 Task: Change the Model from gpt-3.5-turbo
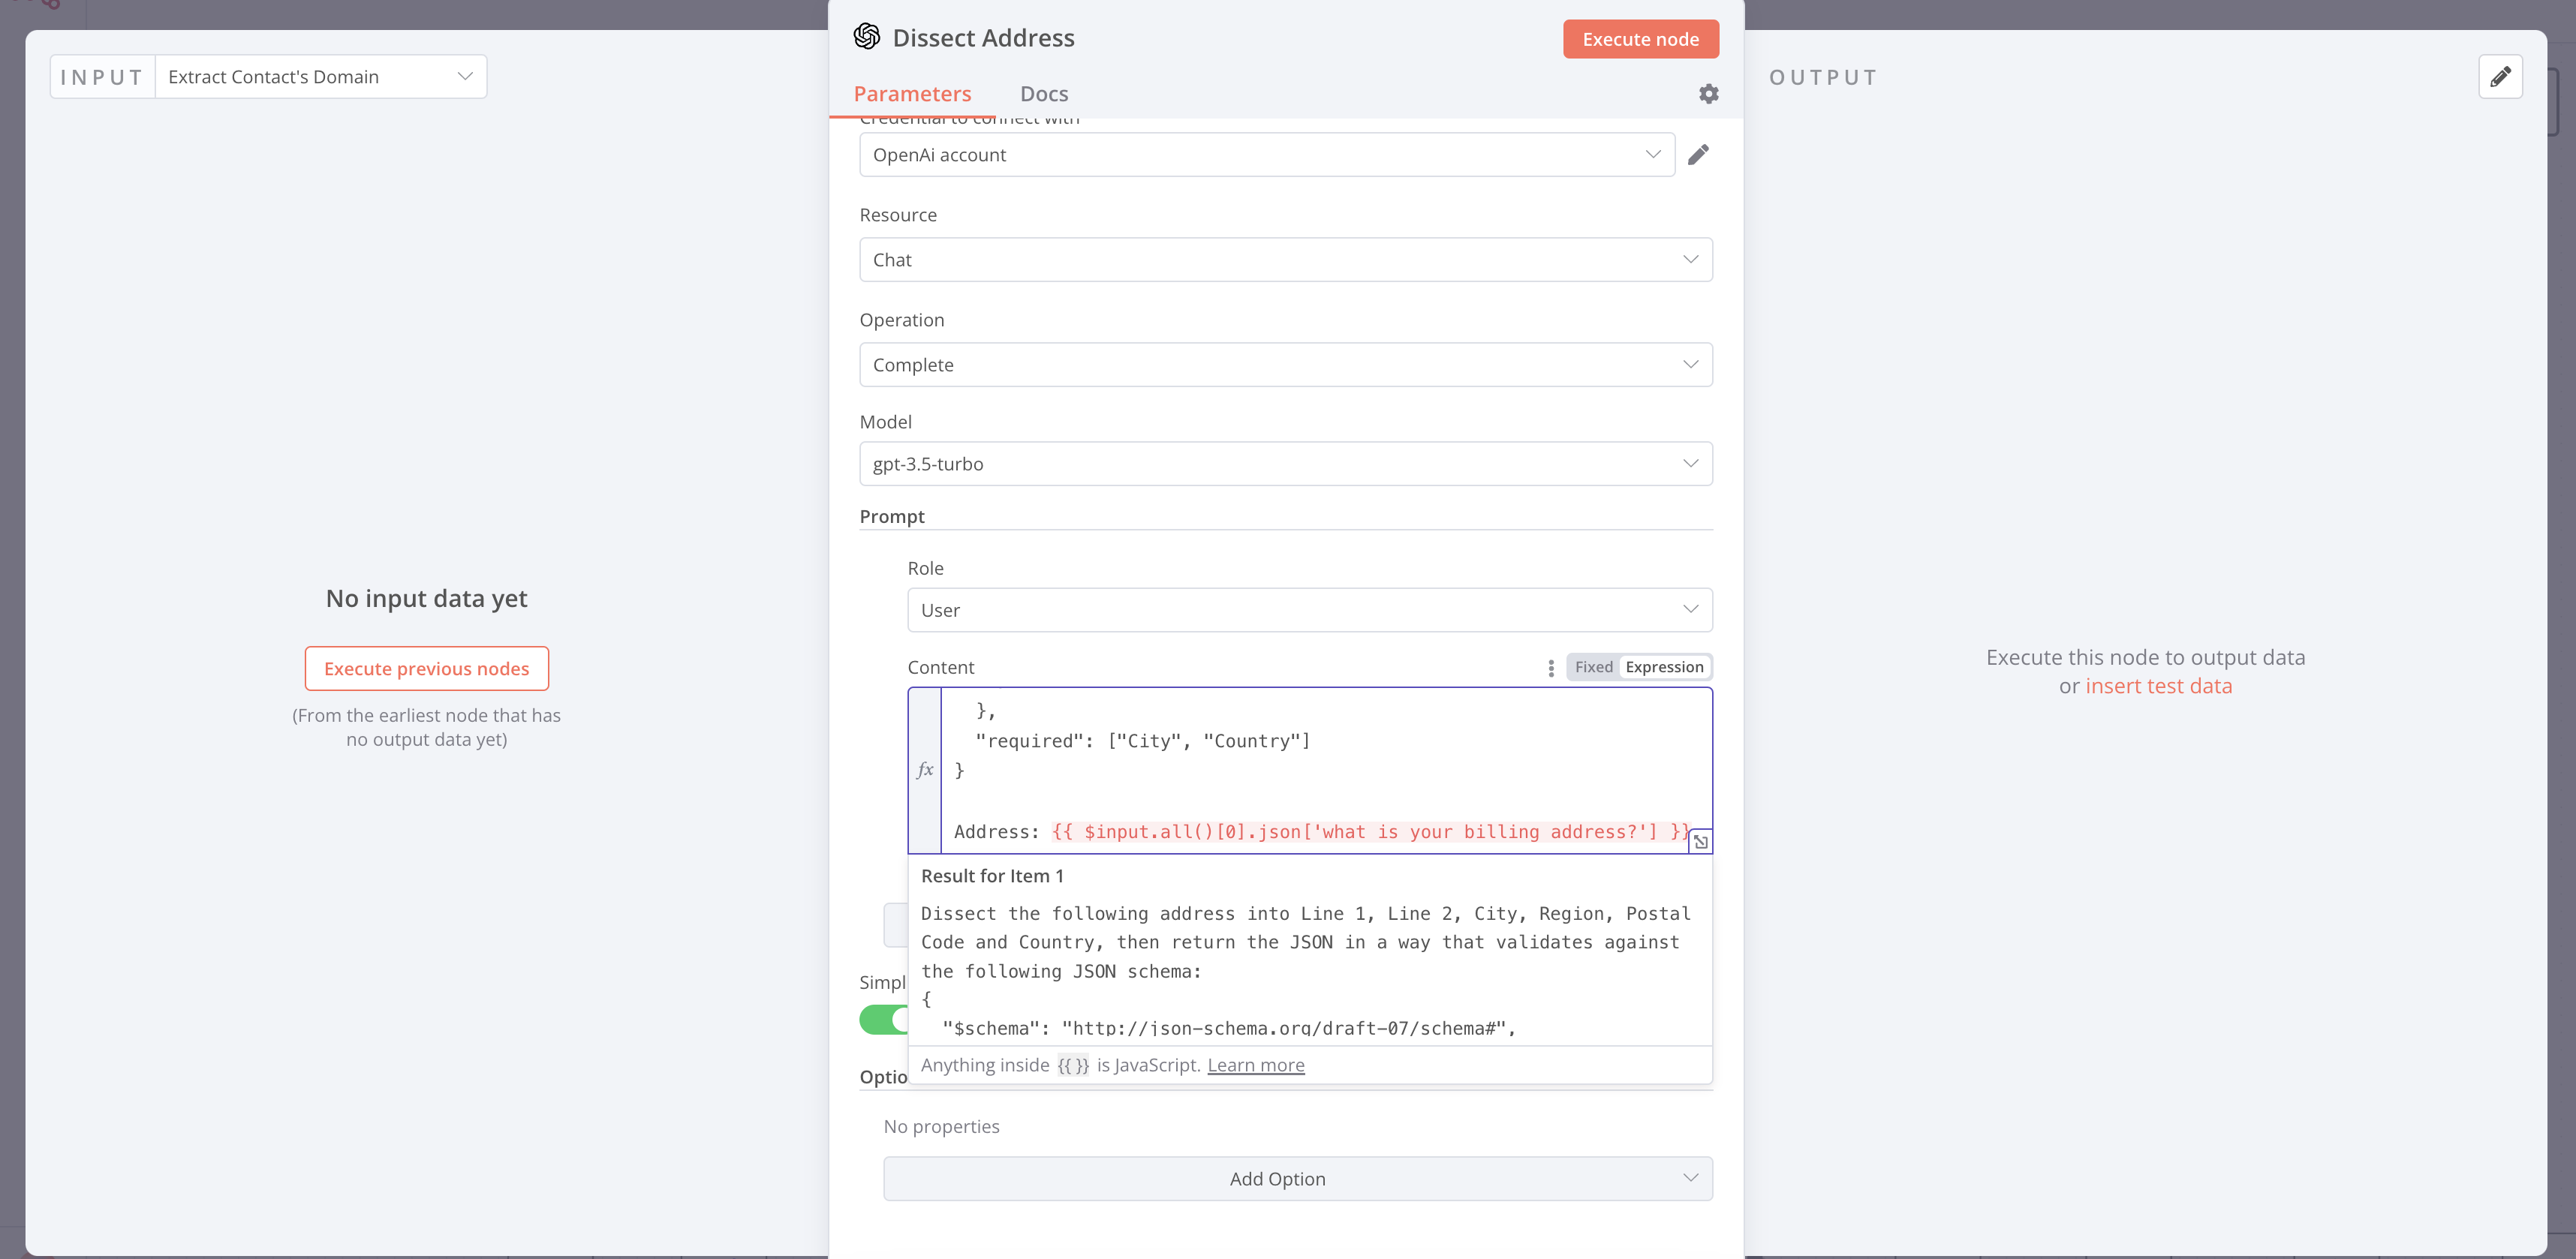[x=1286, y=463]
